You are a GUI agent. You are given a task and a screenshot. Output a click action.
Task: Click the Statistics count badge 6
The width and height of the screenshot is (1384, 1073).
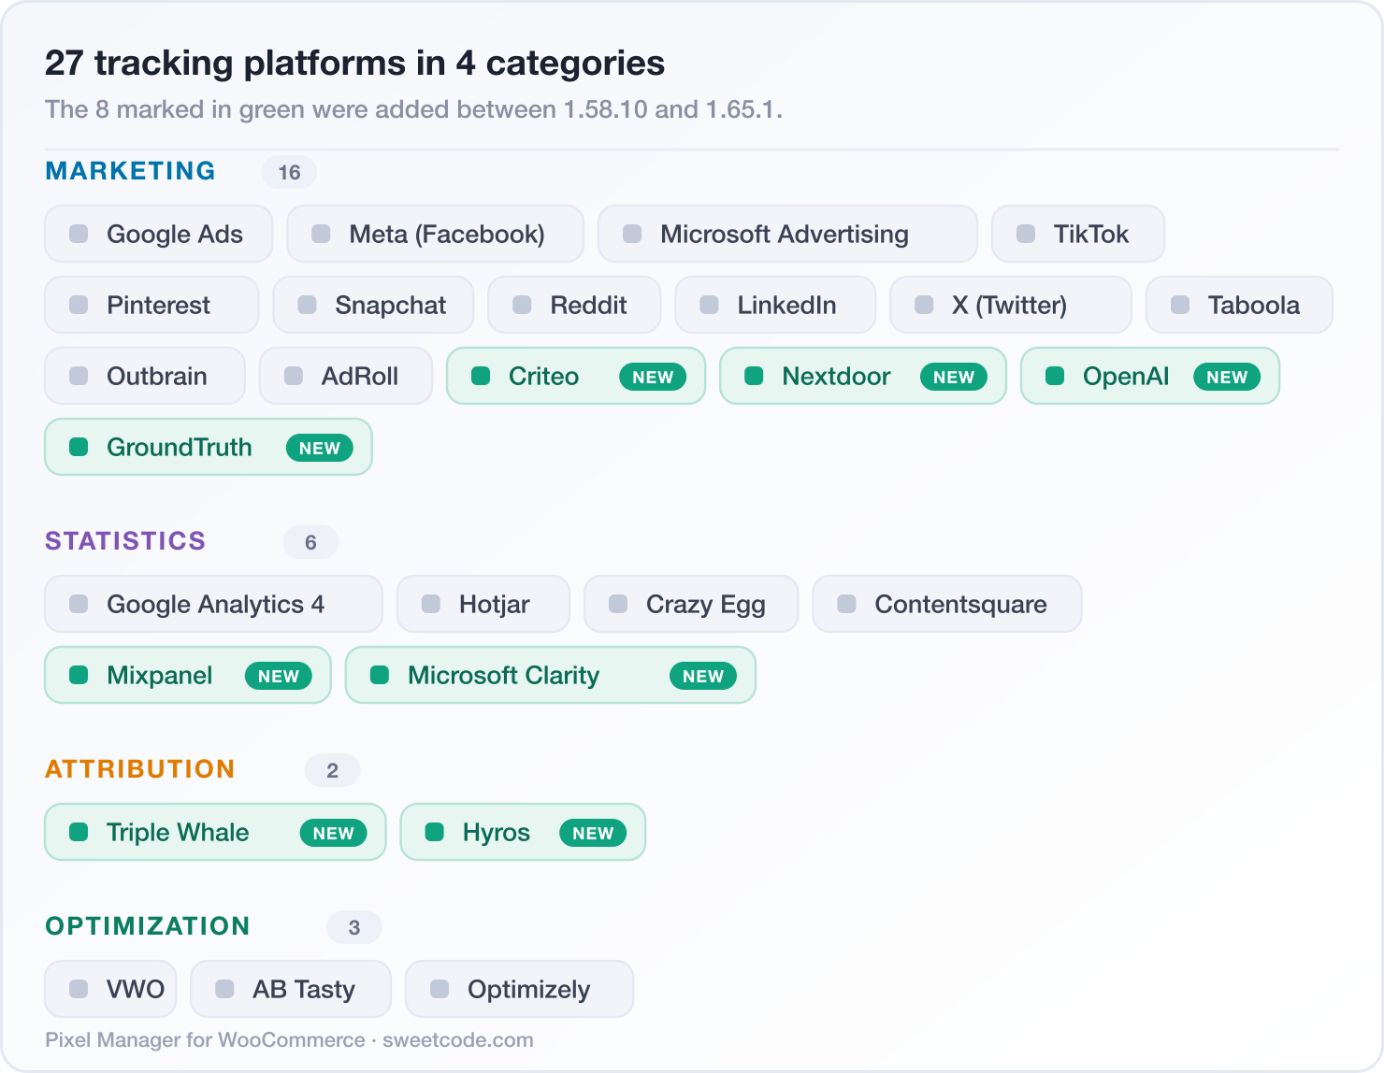point(310,542)
